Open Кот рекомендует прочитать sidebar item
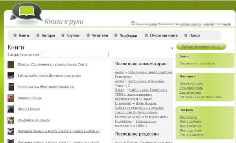 201,97
